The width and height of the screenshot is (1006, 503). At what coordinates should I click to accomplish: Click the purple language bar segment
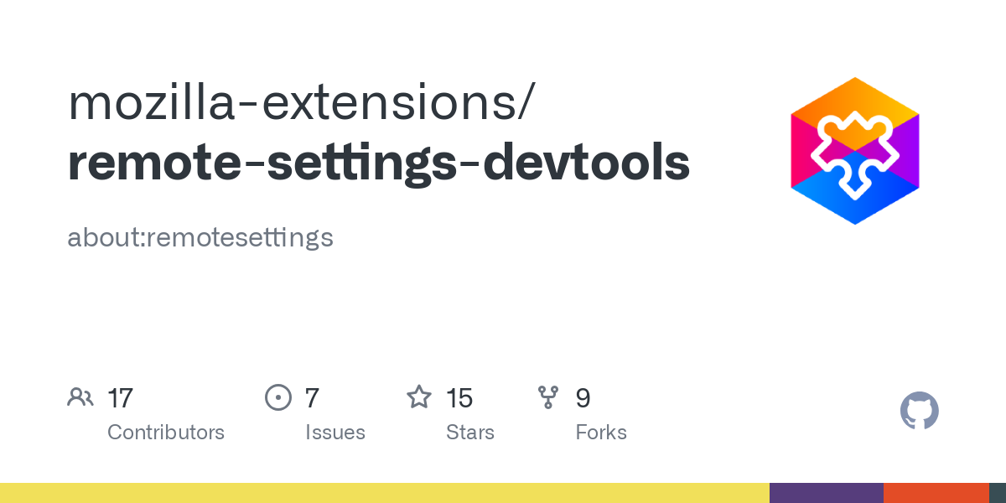click(x=826, y=493)
